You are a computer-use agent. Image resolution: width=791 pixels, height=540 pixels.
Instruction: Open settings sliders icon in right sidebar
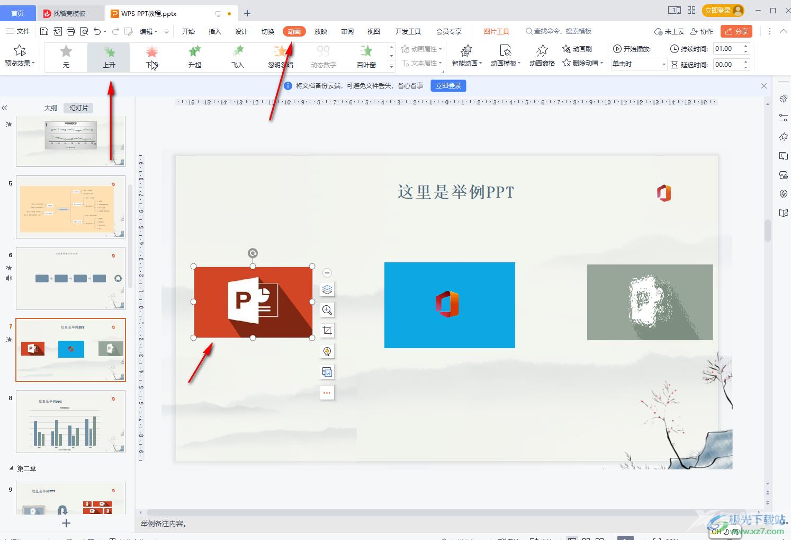[x=784, y=118]
